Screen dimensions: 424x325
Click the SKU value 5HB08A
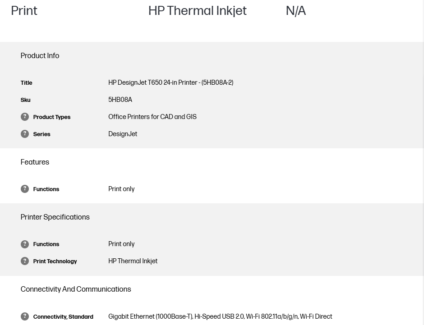tap(120, 100)
